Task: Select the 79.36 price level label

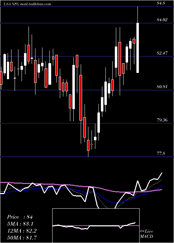Action: click(162, 120)
